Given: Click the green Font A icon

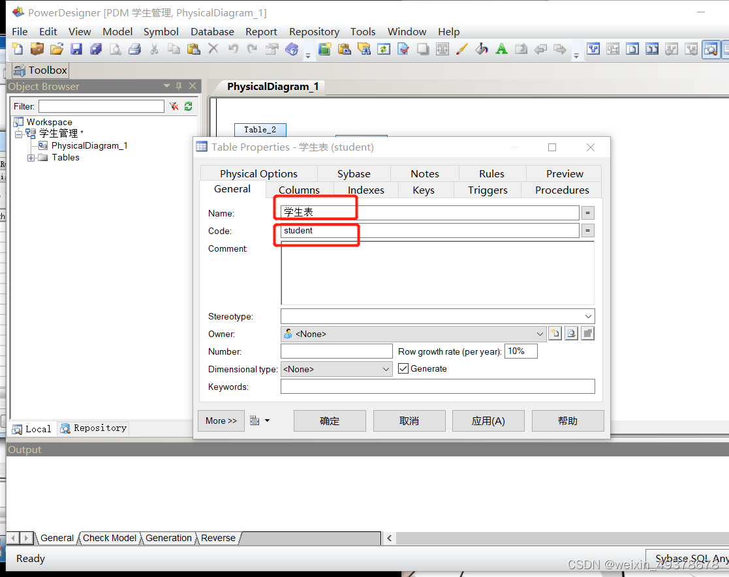Looking at the screenshot, I should pyautogui.click(x=501, y=49).
